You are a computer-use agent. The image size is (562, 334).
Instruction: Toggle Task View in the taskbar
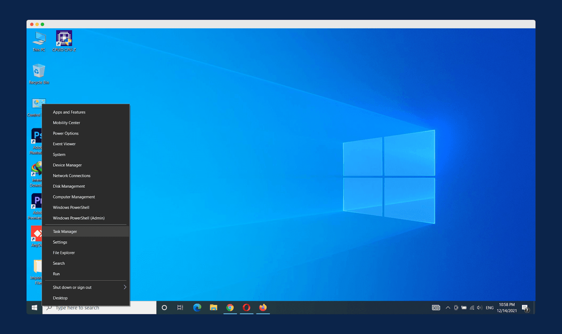(180, 308)
